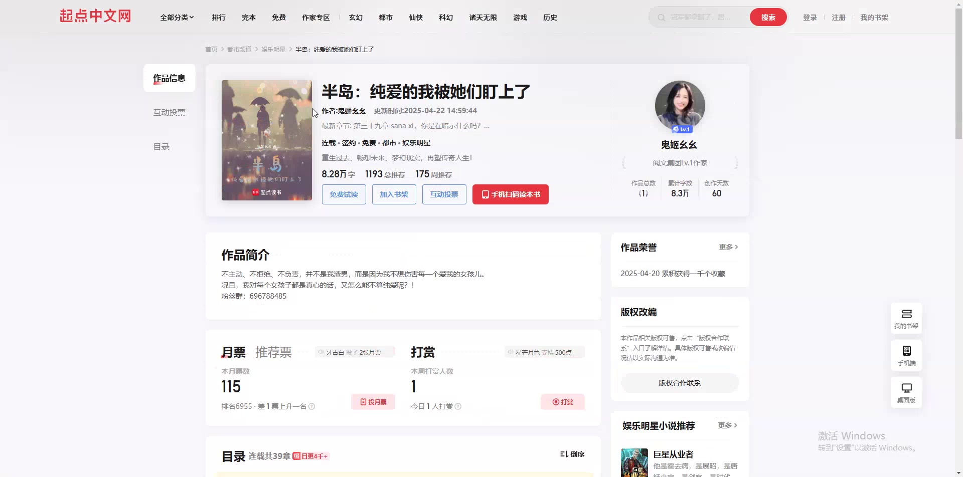
Task: Click the help icon beside 票上升一名
Action: pos(311,406)
